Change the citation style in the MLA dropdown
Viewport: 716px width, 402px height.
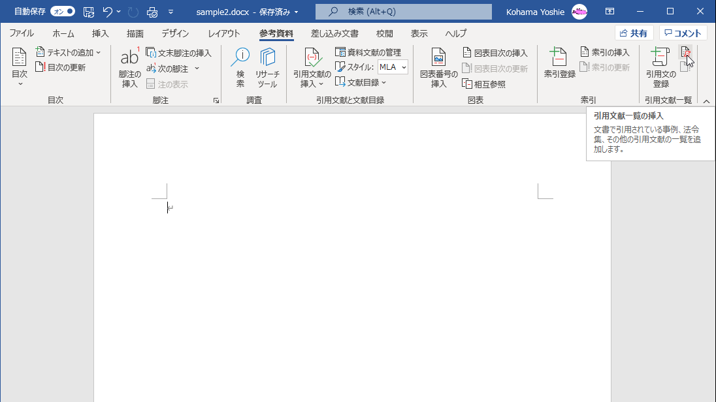tap(392, 67)
